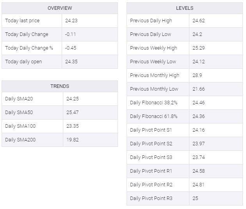Click the Daily SMA200 value 19.82

(x=73, y=139)
